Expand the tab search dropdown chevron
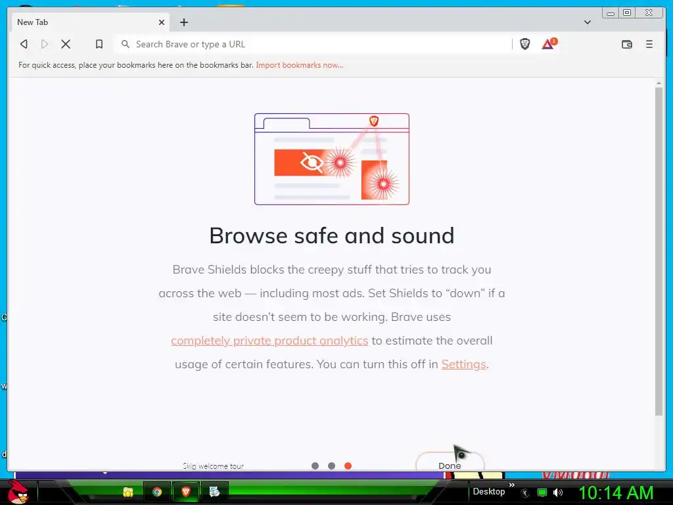The width and height of the screenshot is (673, 505). [x=588, y=22]
